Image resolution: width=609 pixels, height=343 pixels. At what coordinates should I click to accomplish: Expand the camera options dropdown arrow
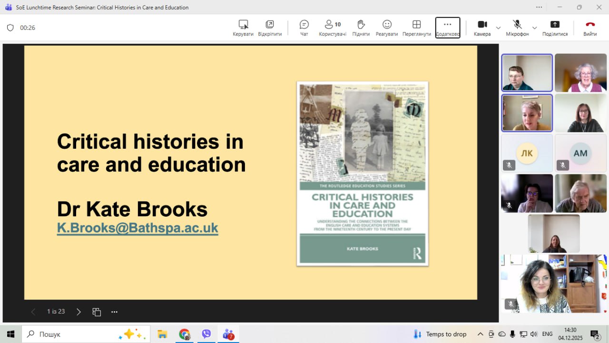[x=498, y=28]
